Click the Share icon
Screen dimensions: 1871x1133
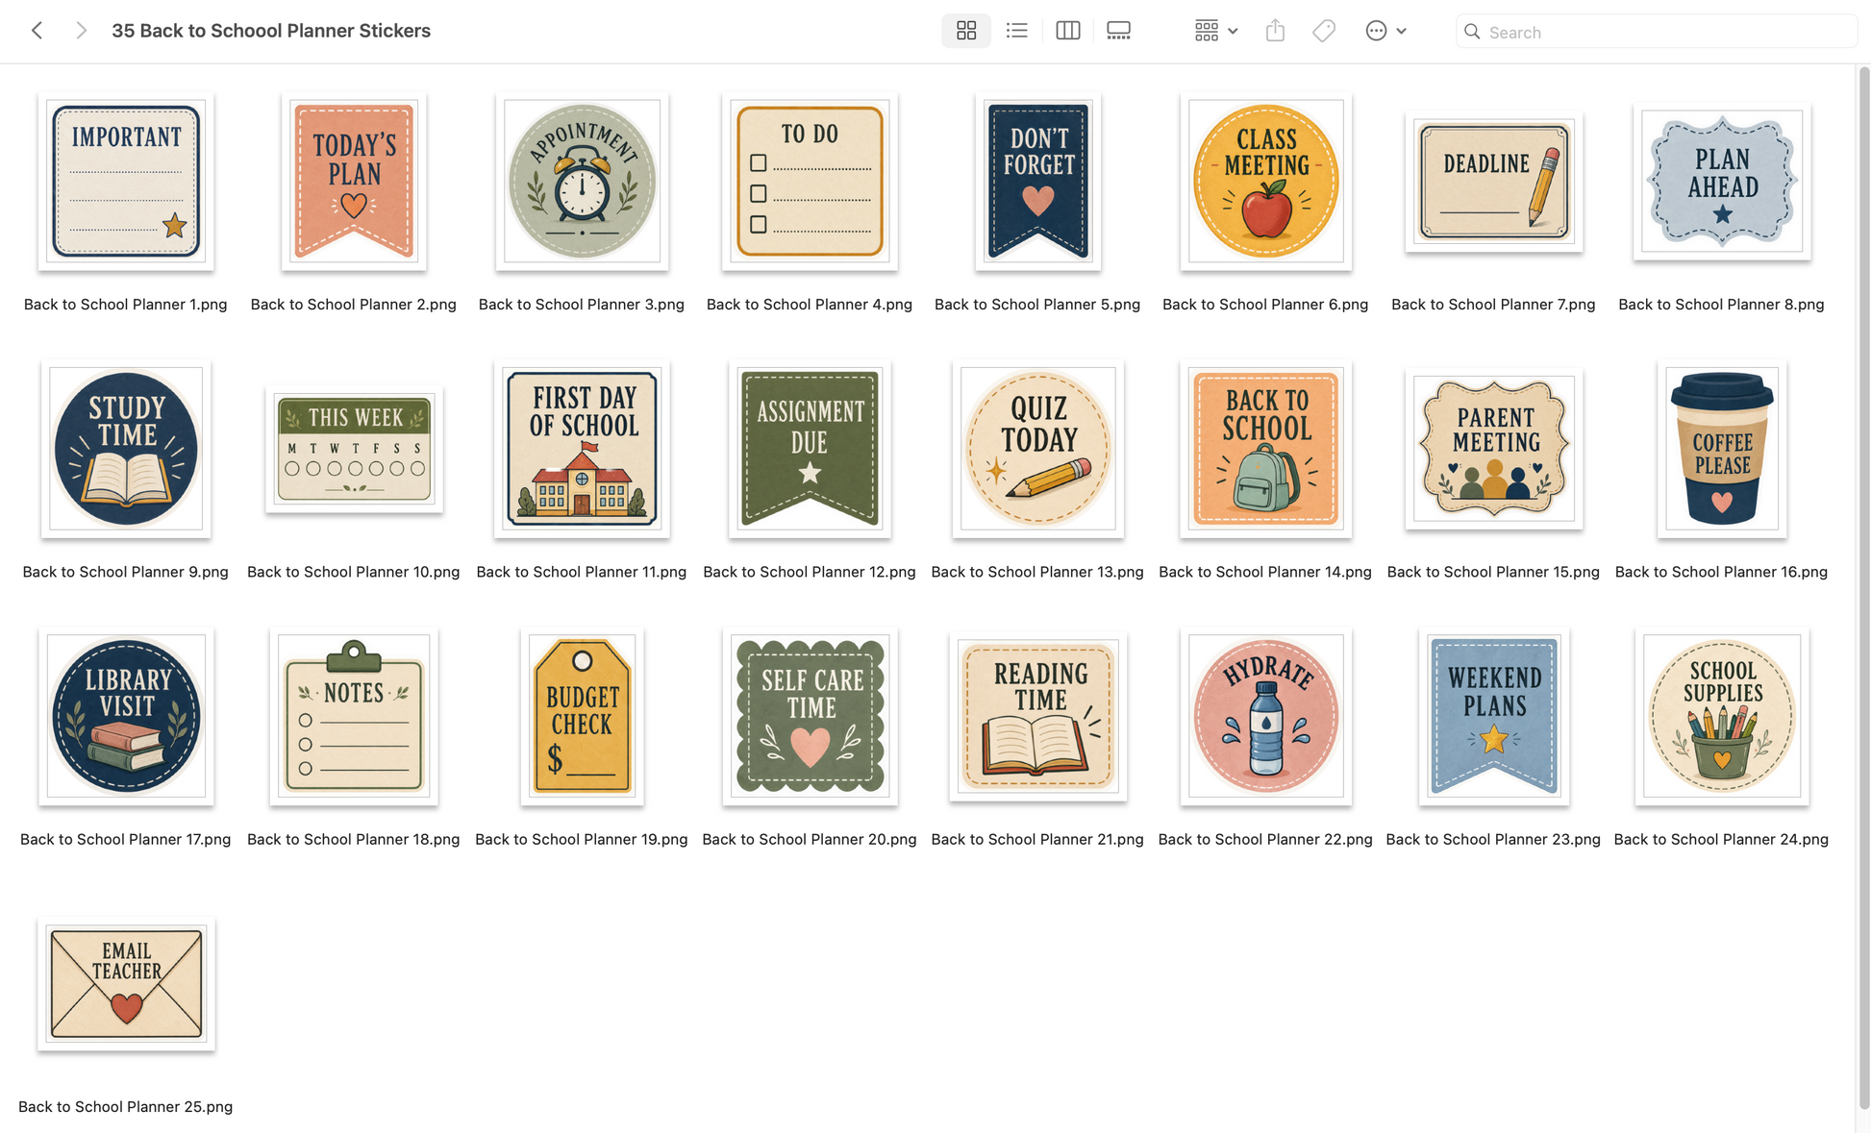coord(1275,31)
